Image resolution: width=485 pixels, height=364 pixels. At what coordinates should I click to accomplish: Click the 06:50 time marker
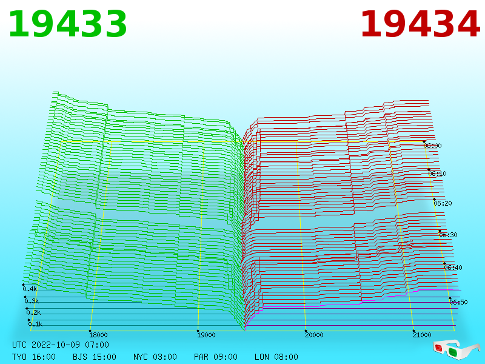point(458,302)
